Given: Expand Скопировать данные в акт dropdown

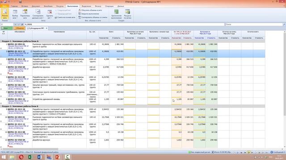Looking at the screenshot, I should (38, 14).
